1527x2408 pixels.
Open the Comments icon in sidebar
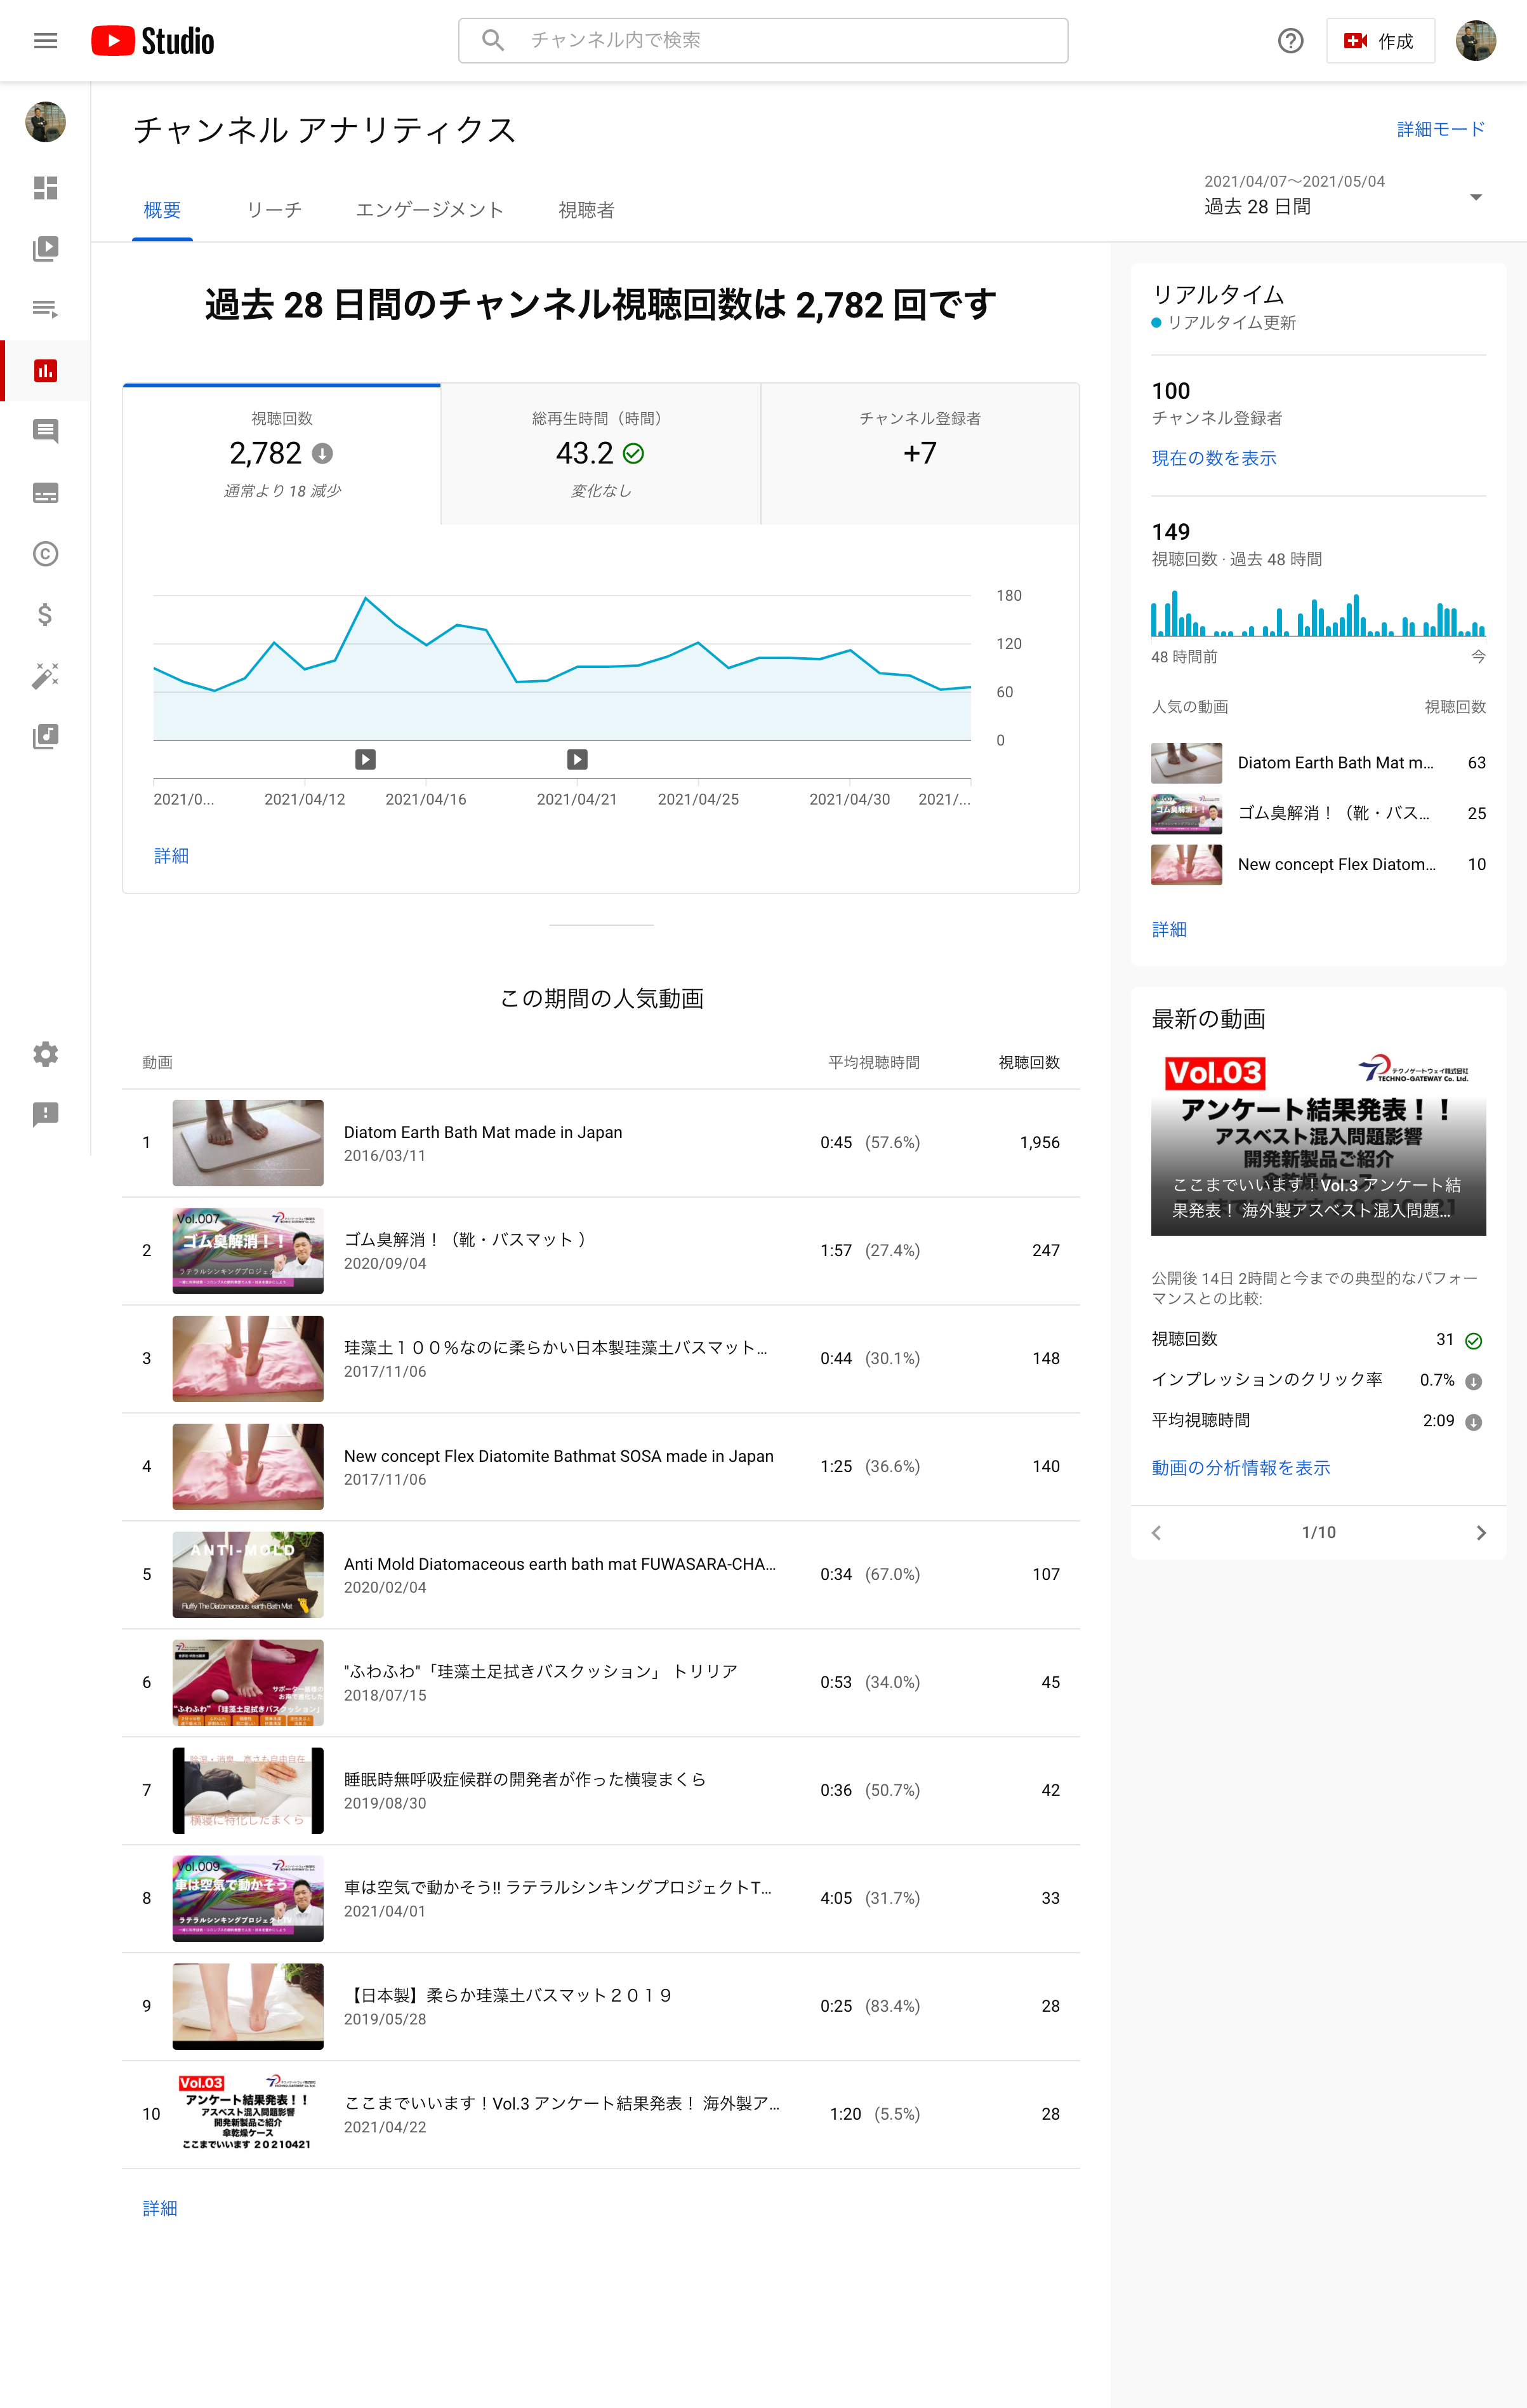(x=45, y=431)
